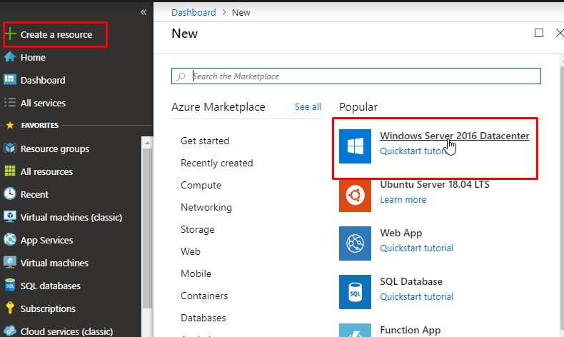This screenshot has width=564, height=337.
Task: Click the All resources grid icon
Action: coord(10,171)
